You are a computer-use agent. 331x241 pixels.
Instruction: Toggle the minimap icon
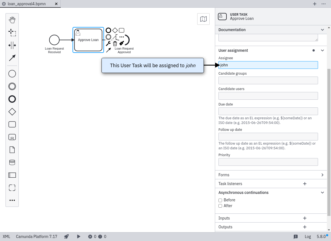(203, 19)
